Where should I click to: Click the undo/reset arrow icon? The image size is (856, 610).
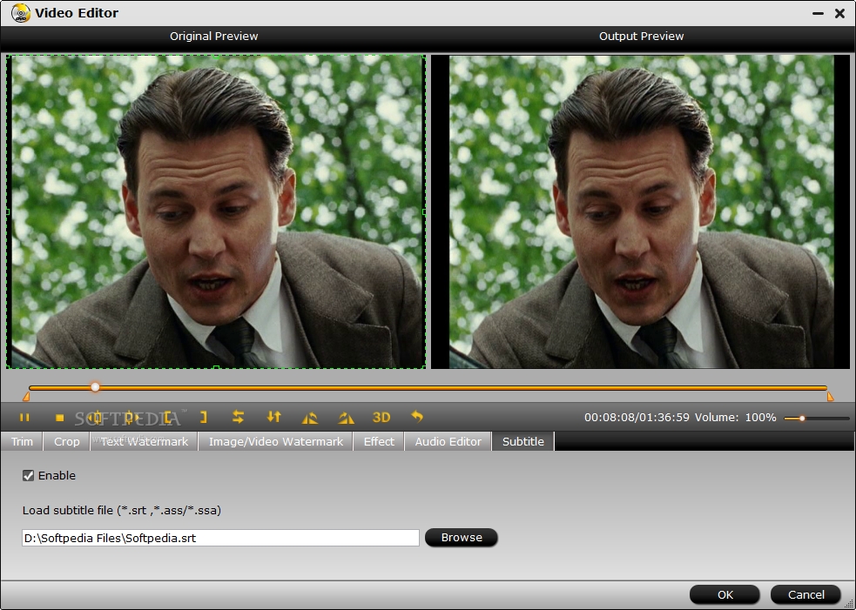coord(417,417)
